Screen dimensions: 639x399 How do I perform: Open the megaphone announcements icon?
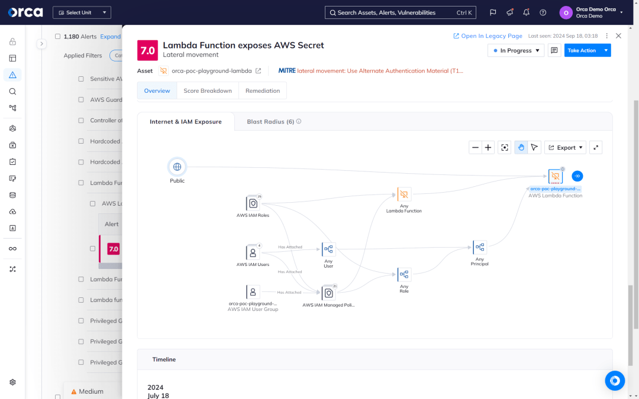click(509, 12)
